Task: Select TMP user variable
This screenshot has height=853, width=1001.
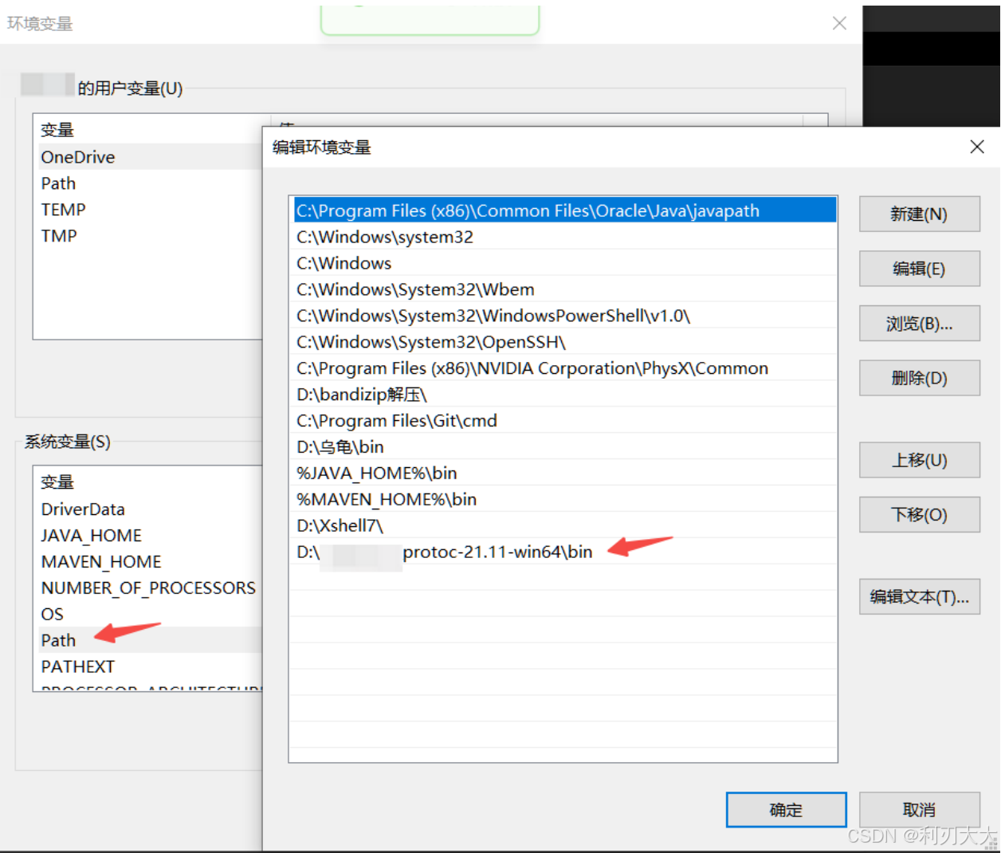Action: pyautogui.click(x=150, y=236)
